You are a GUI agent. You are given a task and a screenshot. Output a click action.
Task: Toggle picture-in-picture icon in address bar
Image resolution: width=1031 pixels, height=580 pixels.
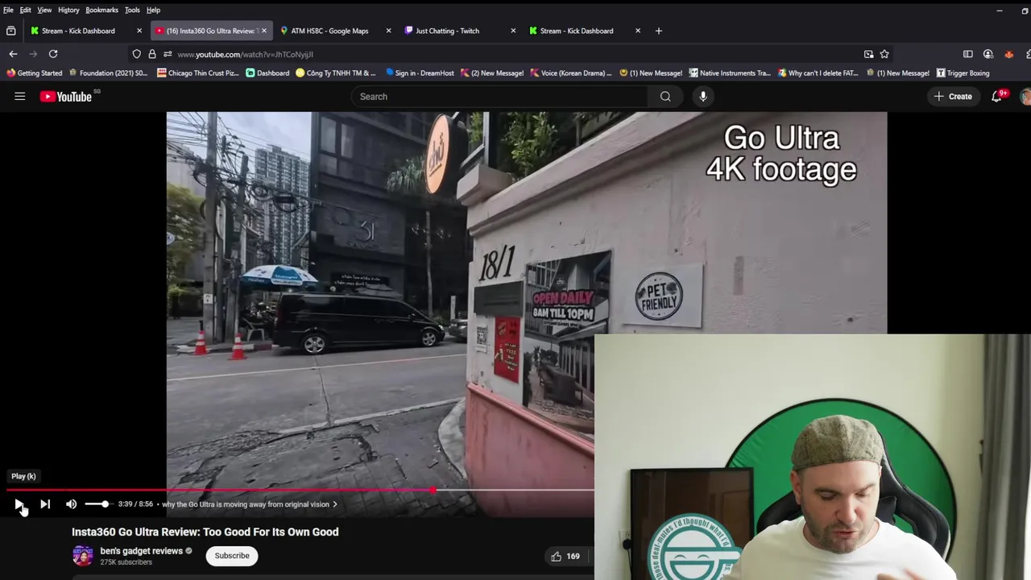click(x=868, y=54)
